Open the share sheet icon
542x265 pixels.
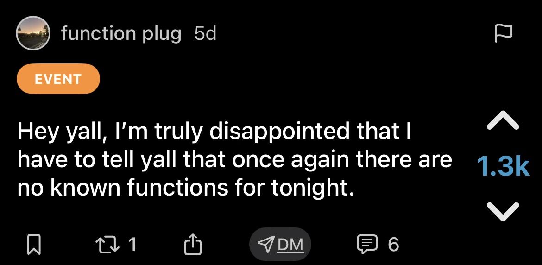(x=193, y=244)
